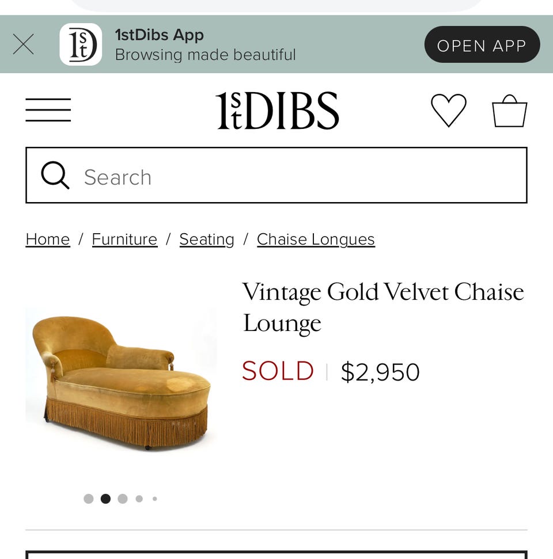The image size is (553, 559).
Task: Tap the 1stDibs app logo icon in banner
Action: point(81,44)
